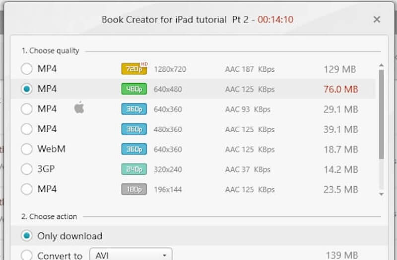397x260 pixels.
Task: Open the AVI format dropdown
Action: (131, 255)
